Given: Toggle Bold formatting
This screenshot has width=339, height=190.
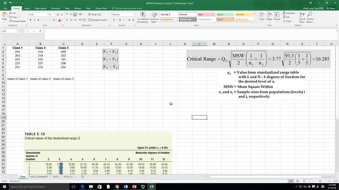Looking at the screenshot, I should pos(30,20).
